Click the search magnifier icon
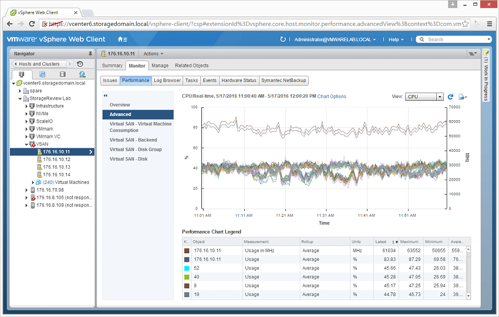Screen dimensions: 499x317 click(422, 39)
